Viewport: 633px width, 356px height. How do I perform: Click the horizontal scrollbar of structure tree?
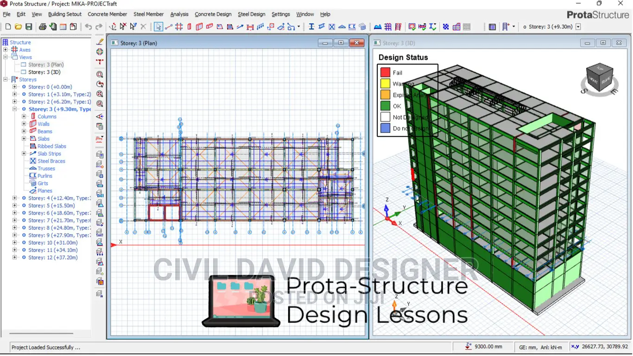click(x=41, y=333)
